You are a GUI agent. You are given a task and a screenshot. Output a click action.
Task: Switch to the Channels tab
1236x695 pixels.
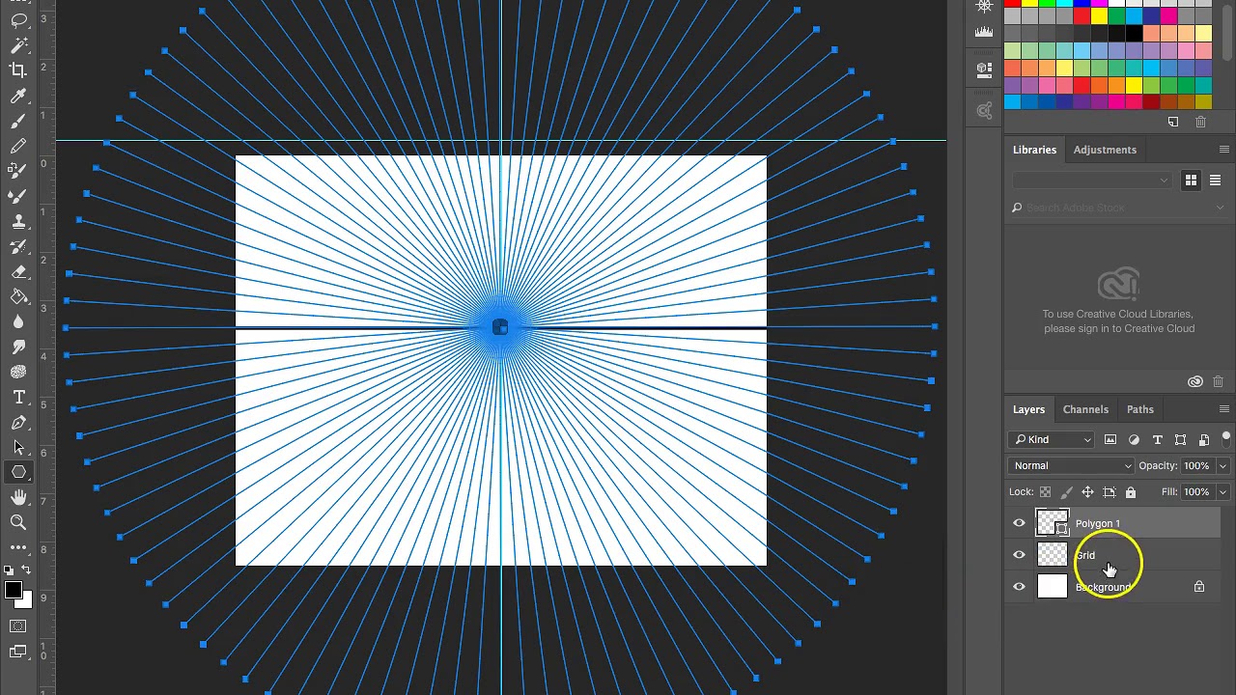point(1085,409)
